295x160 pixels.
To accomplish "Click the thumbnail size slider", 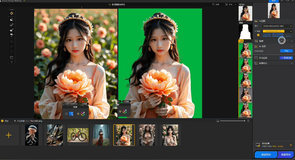I will point(232,121).
